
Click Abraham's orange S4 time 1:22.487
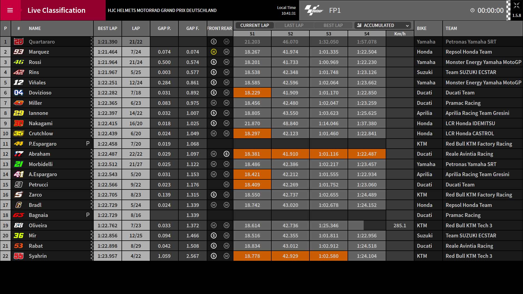[367, 154]
